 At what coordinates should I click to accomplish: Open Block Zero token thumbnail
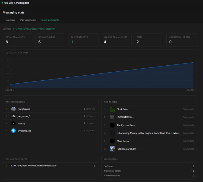[x=112, y=109]
